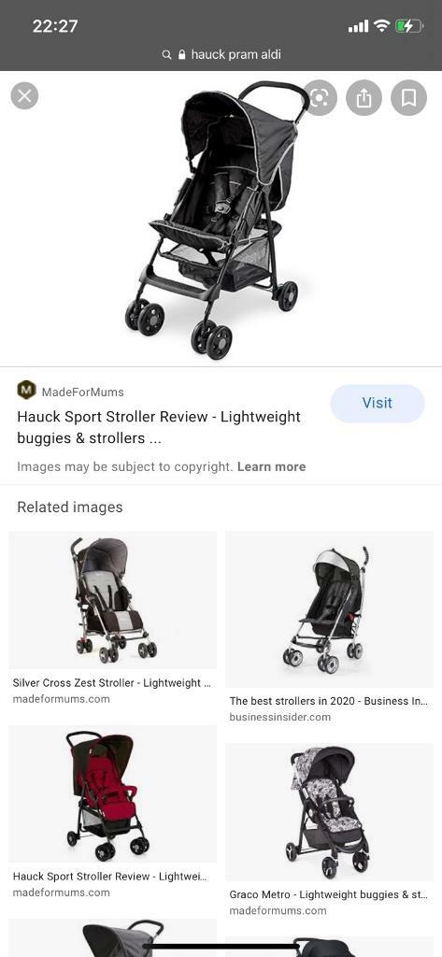
Task: Select best strollers in 2020 thumbnail
Action: pyautogui.click(x=330, y=609)
